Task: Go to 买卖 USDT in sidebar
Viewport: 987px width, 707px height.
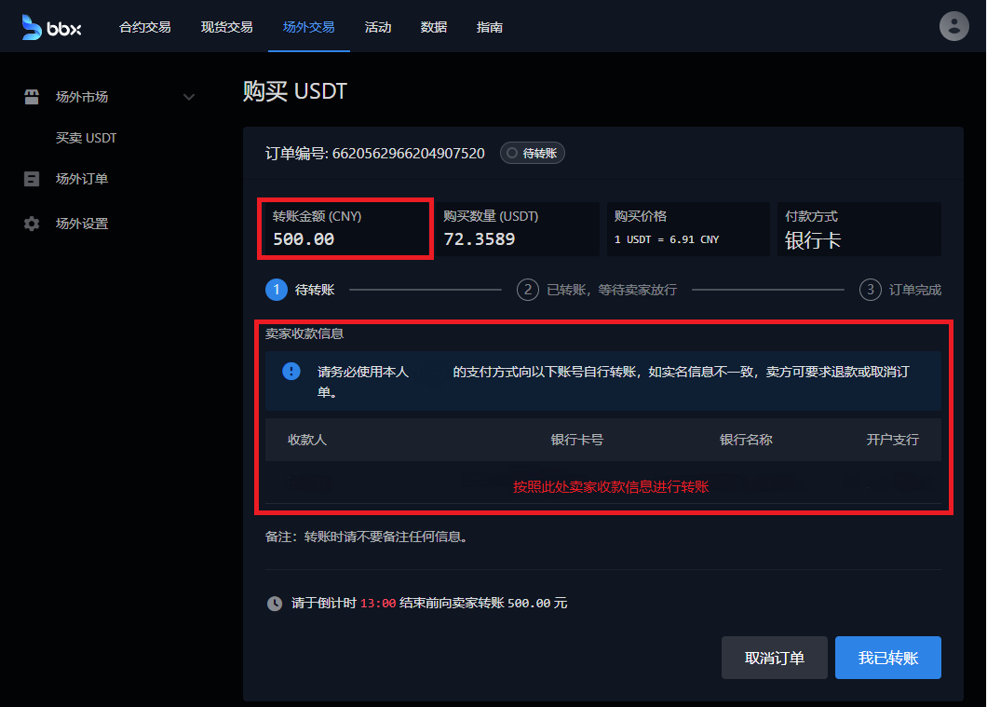Action: click(x=87, y=138)
